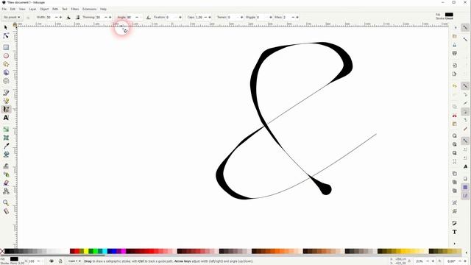Select the Selector arrow tool
Image resolution: width=471 pixels, height=265 pixels.
click(6, 28)
